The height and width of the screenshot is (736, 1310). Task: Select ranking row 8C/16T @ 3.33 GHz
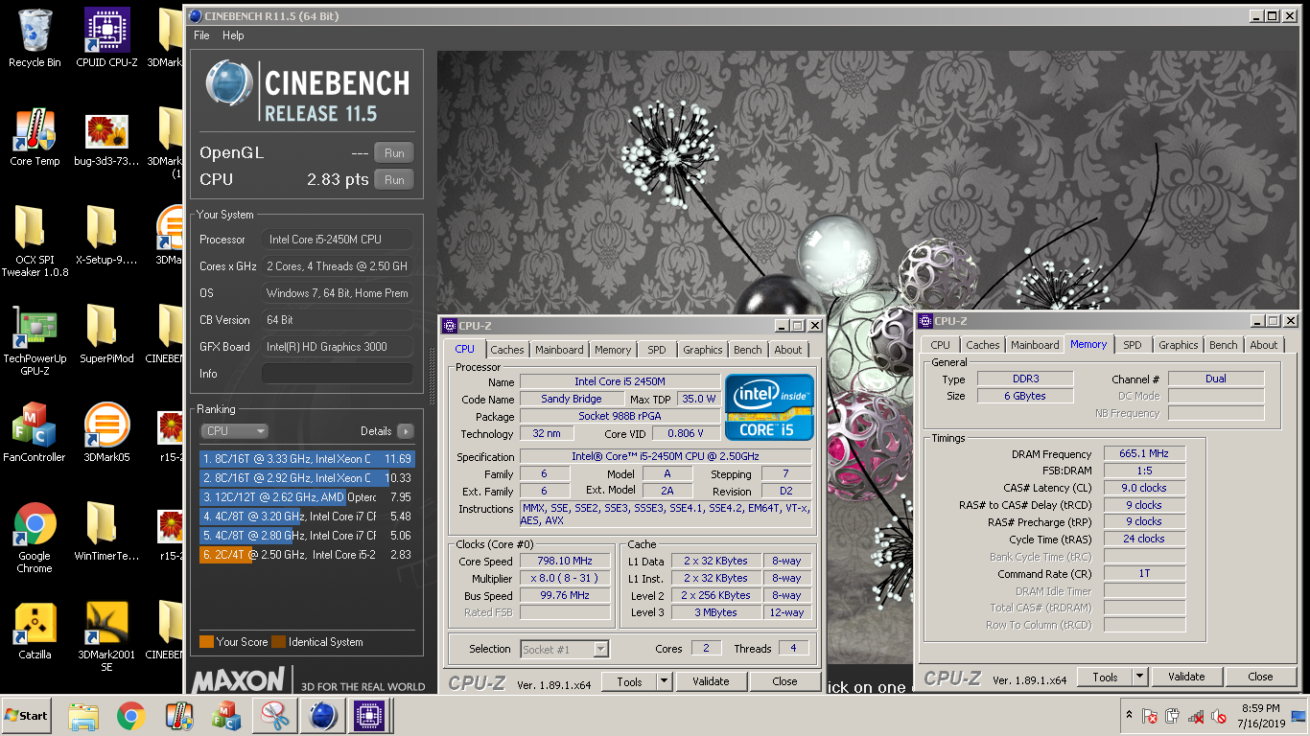(307, 459)
